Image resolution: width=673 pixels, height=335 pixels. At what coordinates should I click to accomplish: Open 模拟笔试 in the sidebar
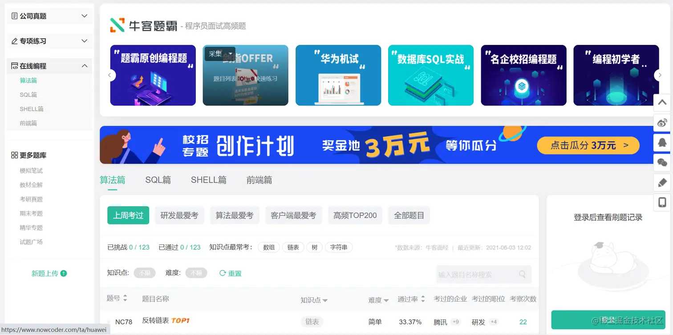pyautogui.click(x=31, y=171)
